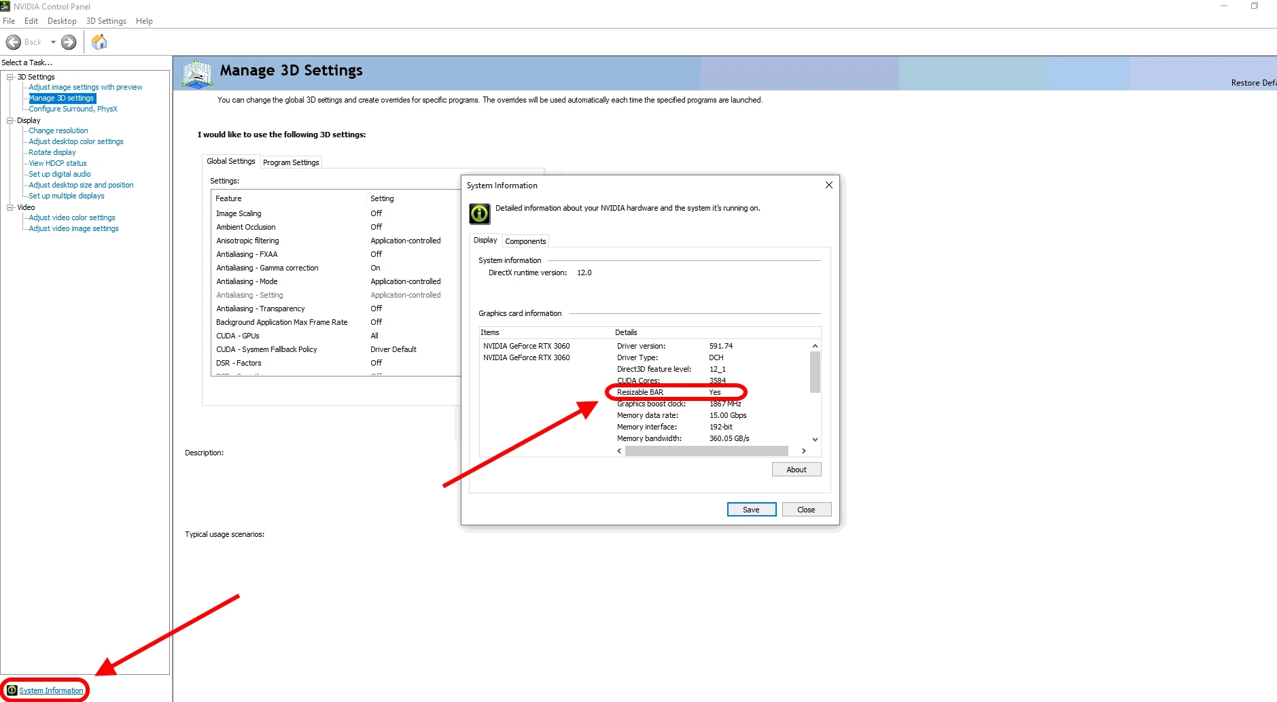Collapse the Display tree node
This screenshot has height=702, width=1277.
[10, 120]
